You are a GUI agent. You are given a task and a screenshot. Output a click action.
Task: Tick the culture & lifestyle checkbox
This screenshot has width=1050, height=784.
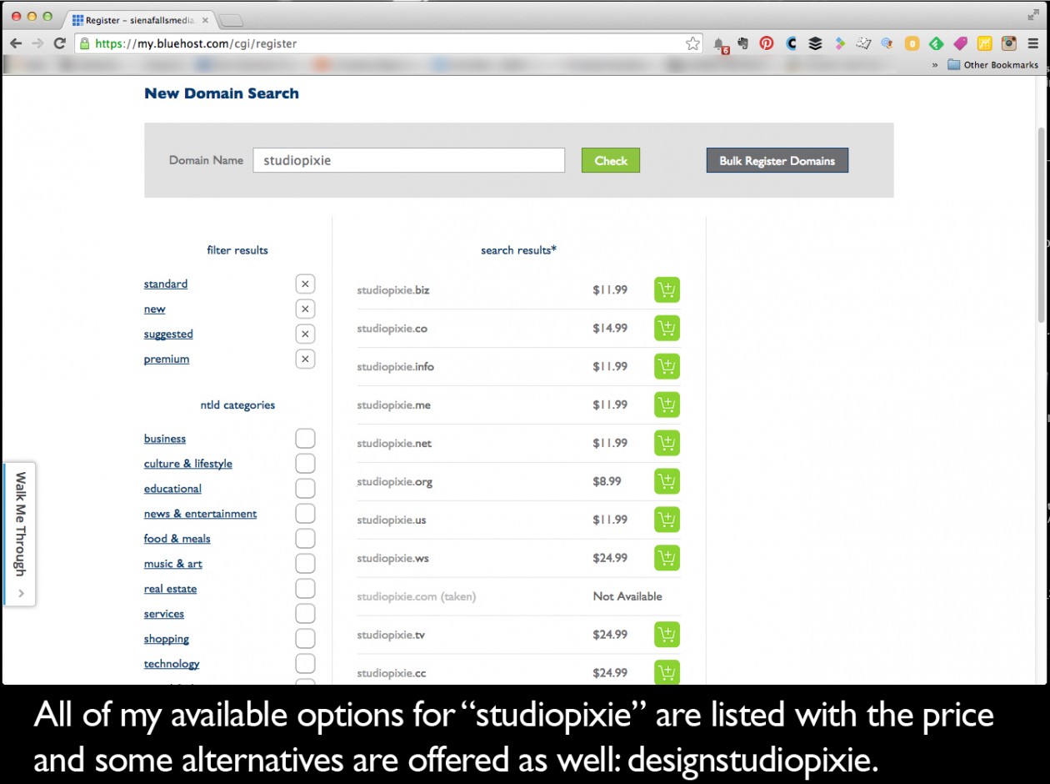click(x=305, y=464)
